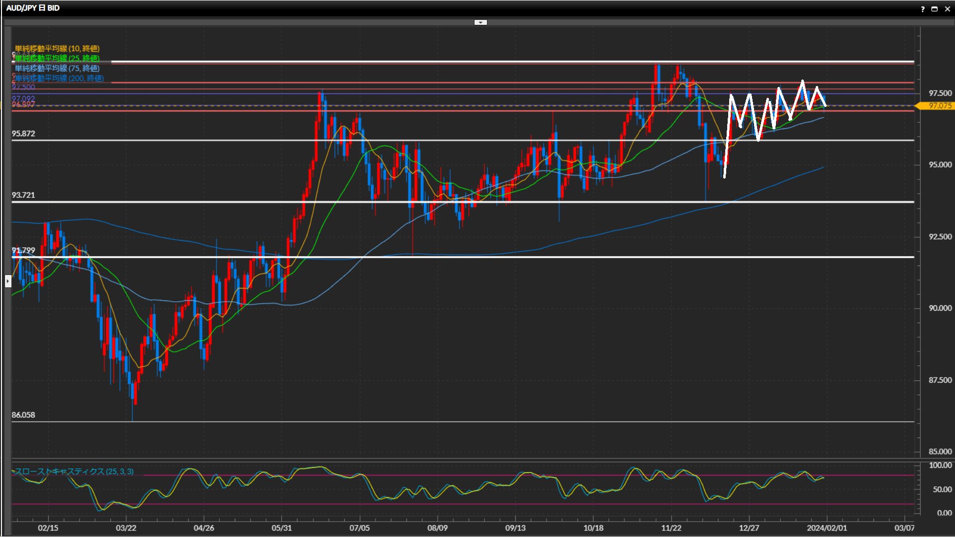Select the horizontal line at 86.058
Image resolution: width=955 pixels, height=537 pixels.
(x=448, y=422)
